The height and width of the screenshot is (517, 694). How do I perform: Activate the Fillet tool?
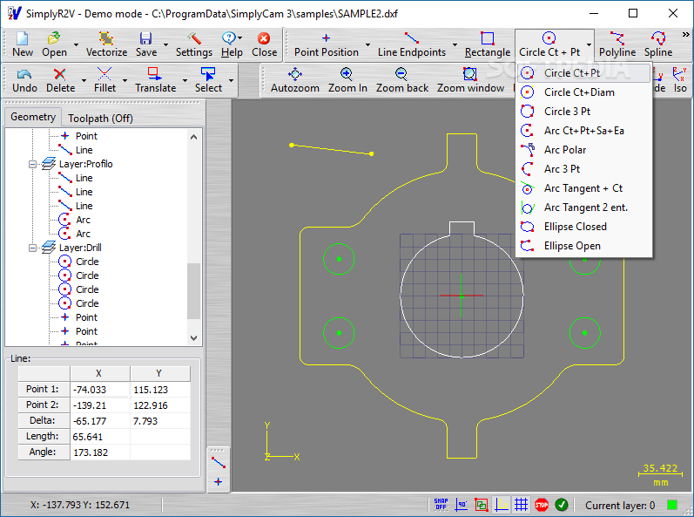pyautogui.click(x=104, y=80)
